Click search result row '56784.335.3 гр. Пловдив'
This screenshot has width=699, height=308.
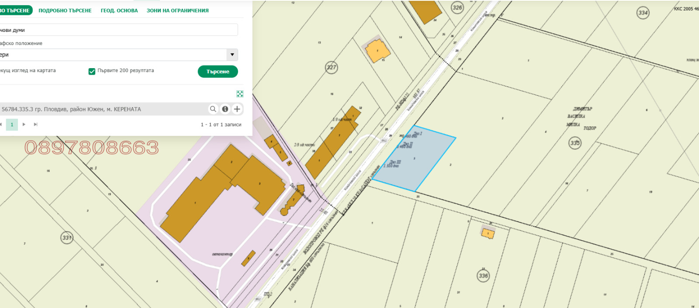tap(87, 109)
